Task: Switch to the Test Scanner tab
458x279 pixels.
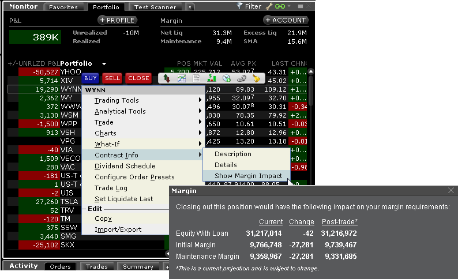Action: tap(155, 7)
